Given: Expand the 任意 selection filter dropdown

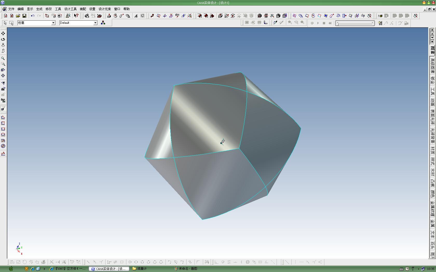Looking at the screenshot, I should point(53,23).
